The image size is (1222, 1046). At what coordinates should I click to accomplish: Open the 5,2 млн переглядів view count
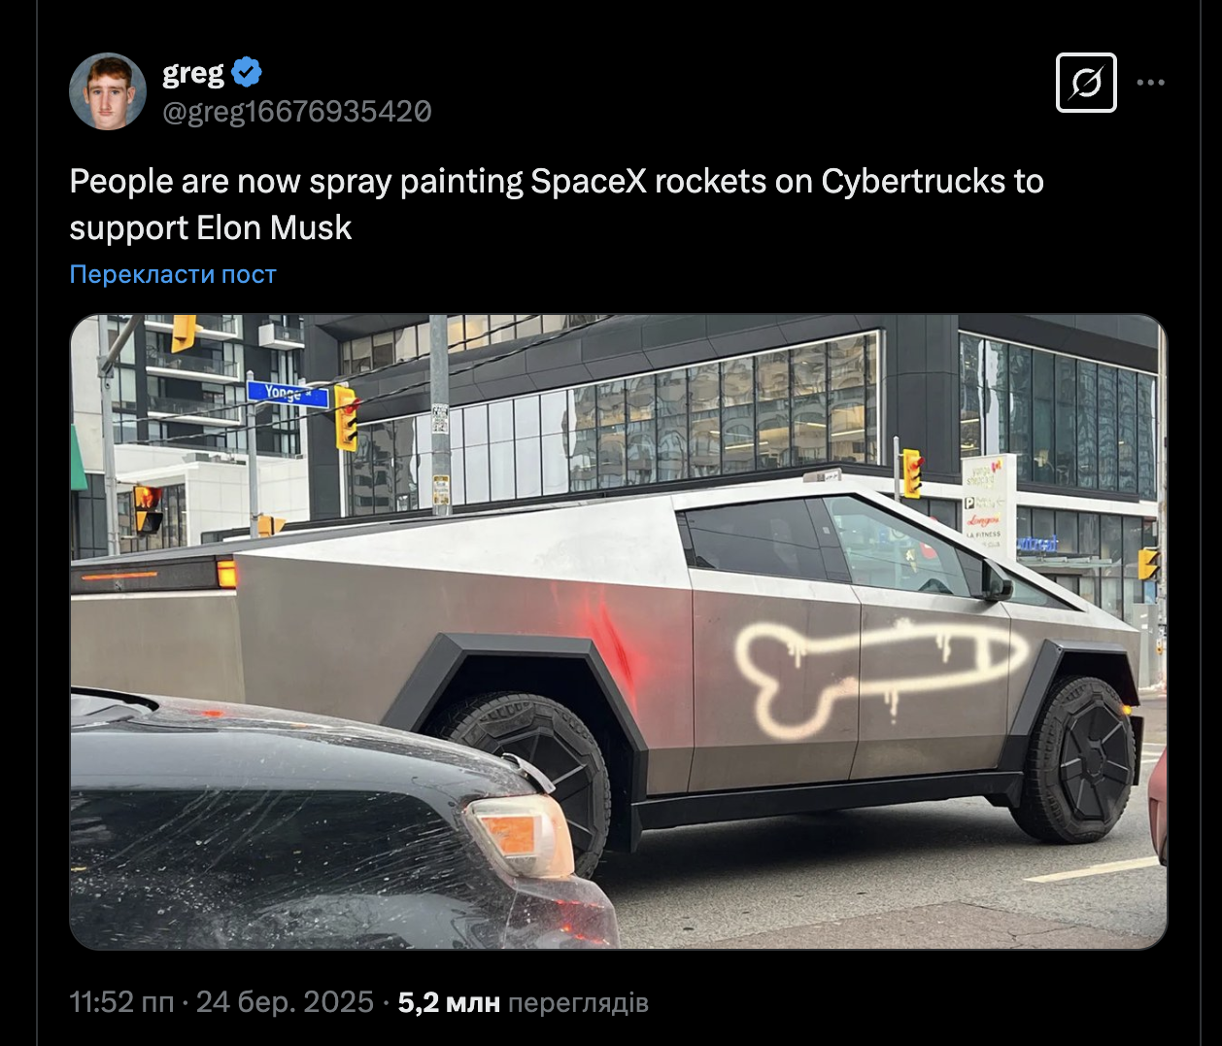coord(523,1002)
